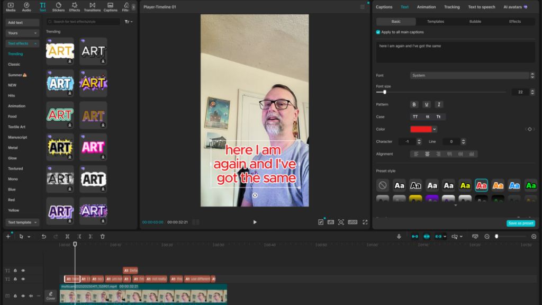Click the Add text button
This screenshot has width=542, height=305.
point(22,22)
